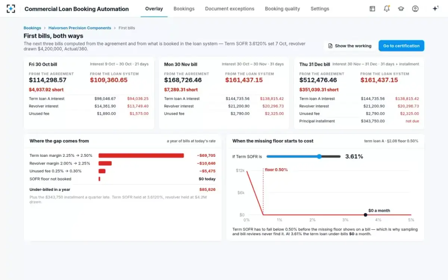The width and height of the screenshot is (448, 280).
Task: Click the $94,036.25 loan system value
Action: (138, 99)
